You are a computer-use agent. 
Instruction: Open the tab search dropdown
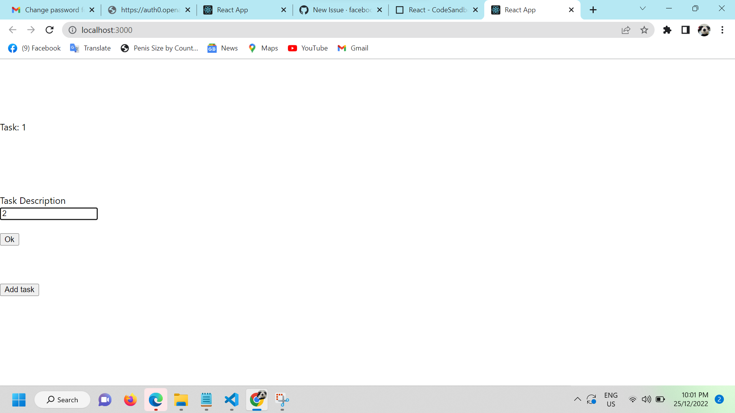[643, 8]
